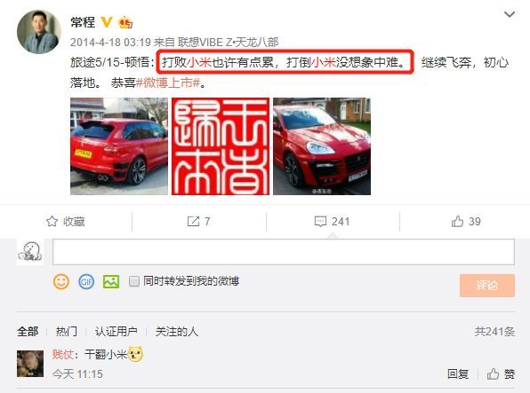Image resolution: width=530 pixels, height=393 pixels.
Task: Check 同时转发到我的微博 checkbox
Action: coord(134,281)
